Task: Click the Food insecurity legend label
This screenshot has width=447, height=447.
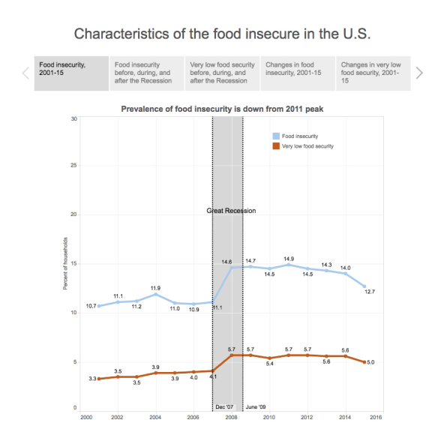Action: point(300,136)
